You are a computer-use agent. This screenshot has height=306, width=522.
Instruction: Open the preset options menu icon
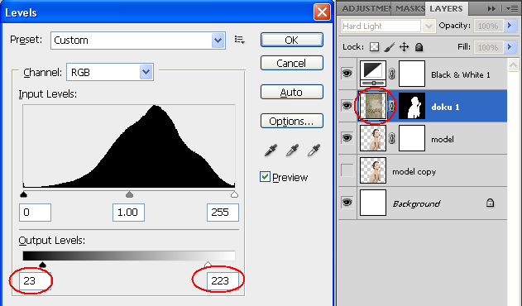coord(240,40)
